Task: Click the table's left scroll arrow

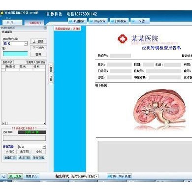Action: pos(4,123)
